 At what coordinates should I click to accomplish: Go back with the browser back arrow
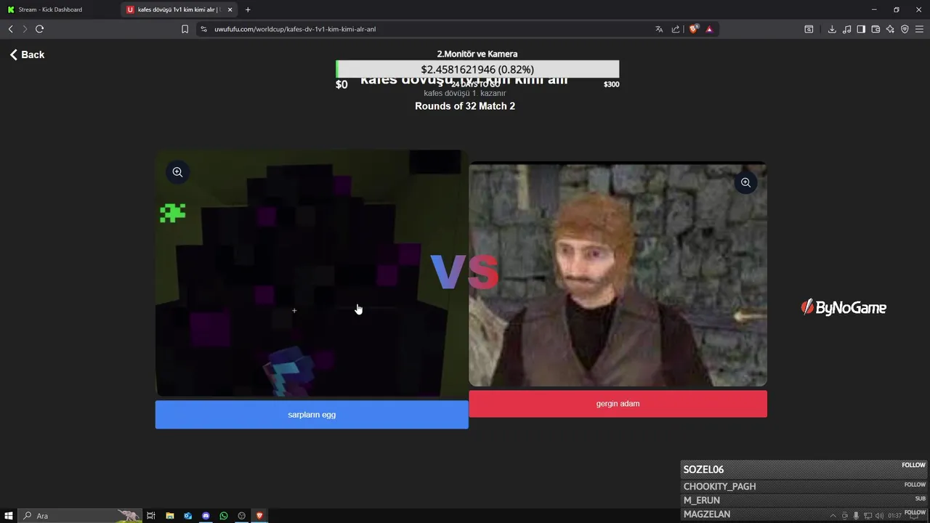tap(10, 29)
